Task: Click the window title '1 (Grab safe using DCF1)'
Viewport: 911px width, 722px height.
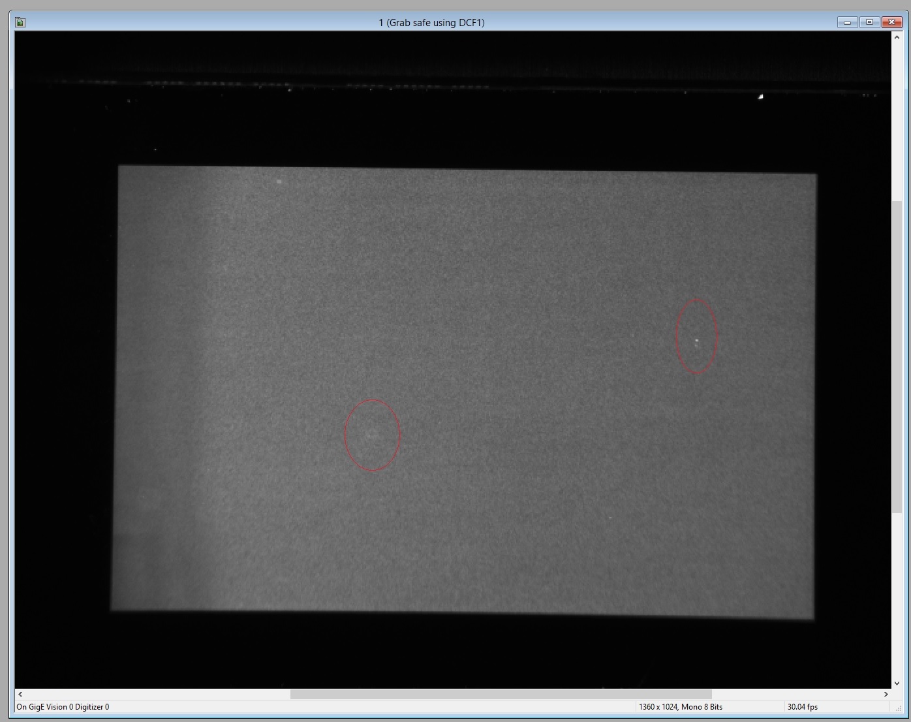Action: pyautogui.click(x=431, y=23)
